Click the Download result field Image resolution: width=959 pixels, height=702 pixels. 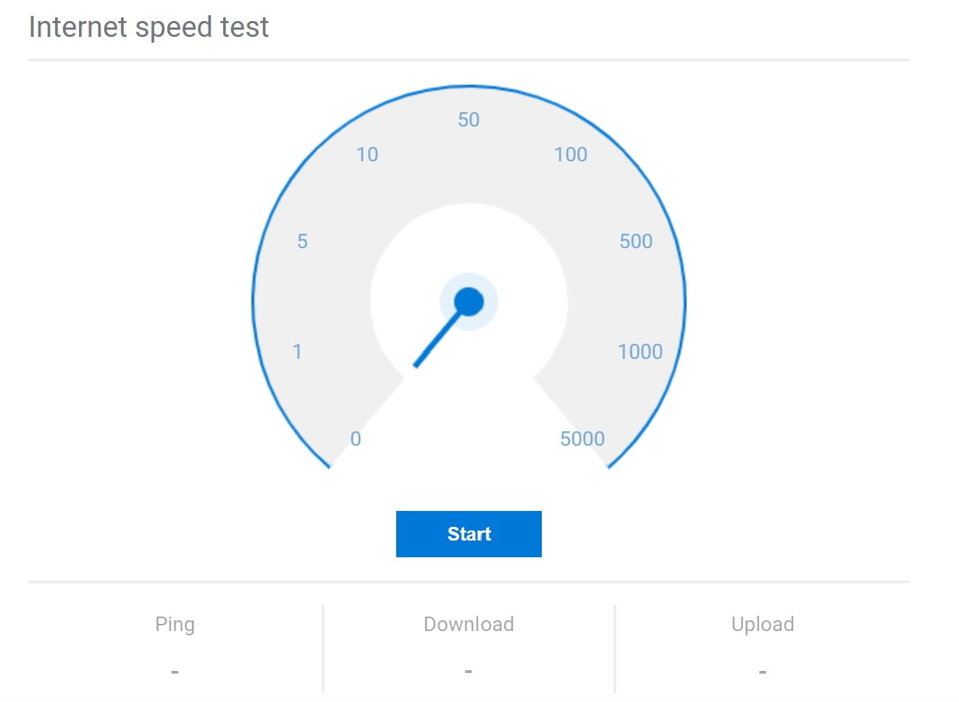[x=468, y=624]
